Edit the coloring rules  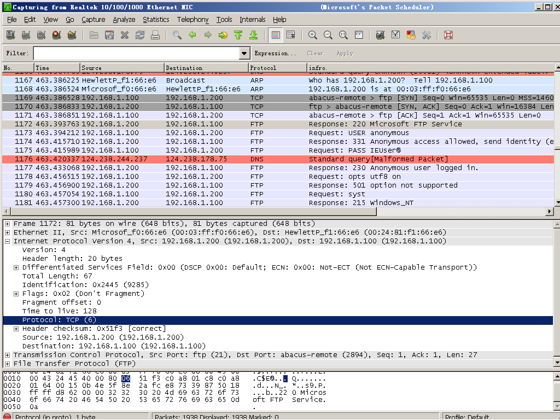[411, 35]
